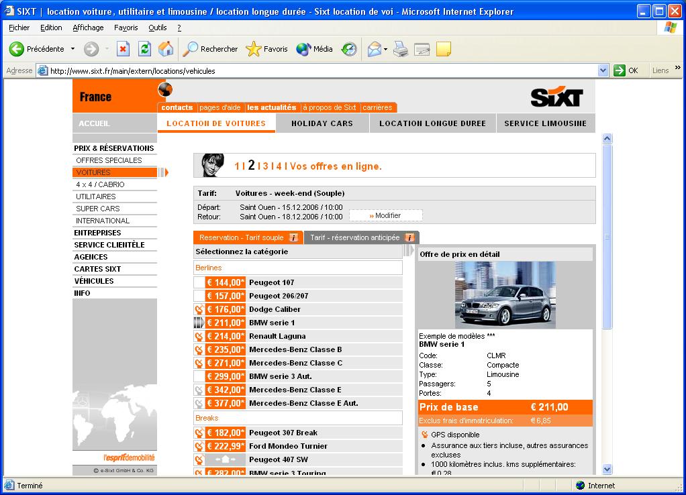Viewport: 686px width, 495px height.
Task: Open the History icon in toolbar
Action: (x=349, y=49)
